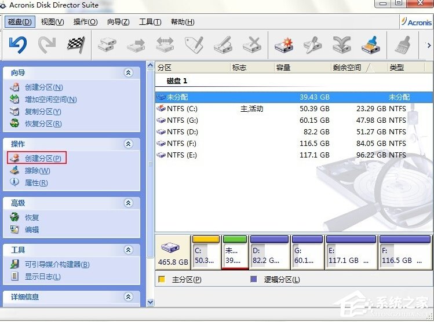This screenshot has width=434, height=322.
Task: Click the yellow 主分区 legend swatch
Action: [x=162, y=280]
